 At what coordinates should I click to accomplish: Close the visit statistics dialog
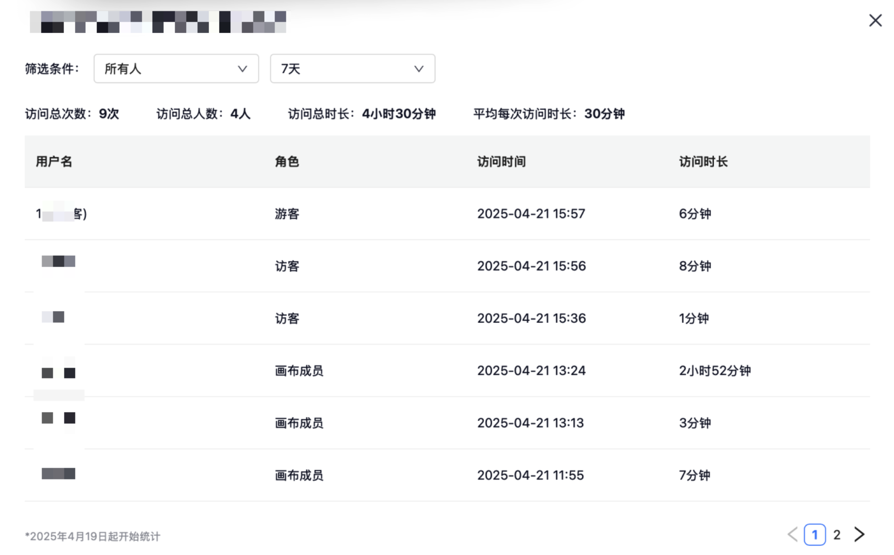point(875,20)
